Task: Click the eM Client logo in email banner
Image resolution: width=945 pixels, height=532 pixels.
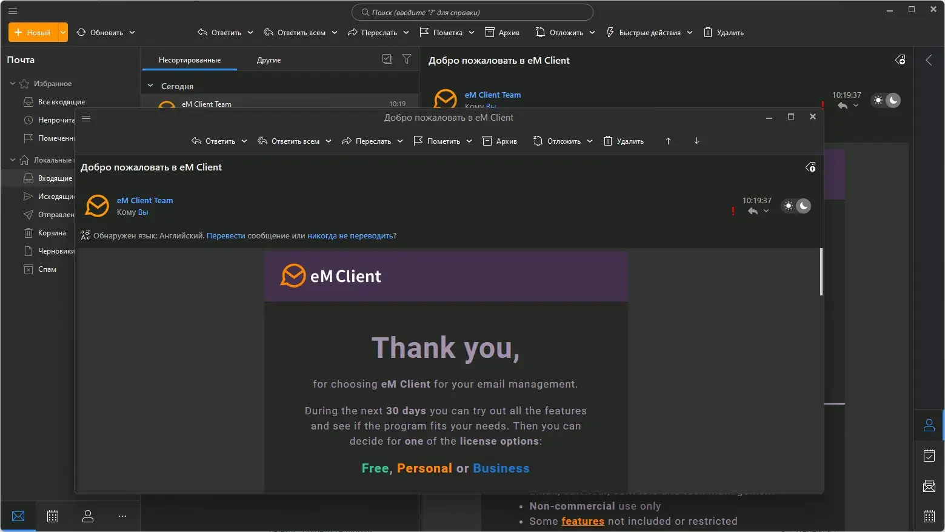Action: [331, 276]
